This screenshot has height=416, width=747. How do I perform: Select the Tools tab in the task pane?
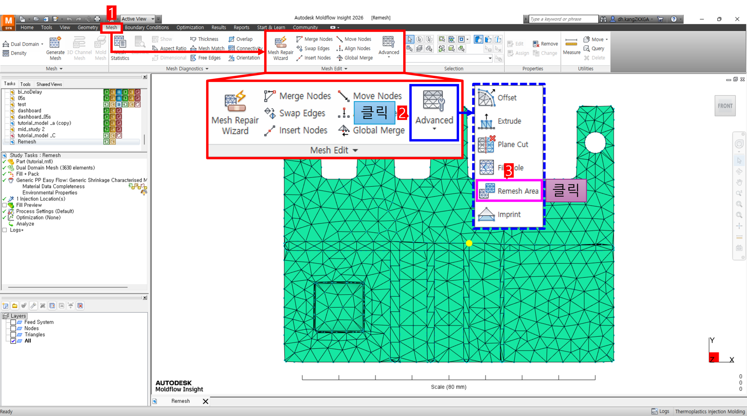(25, 84)
